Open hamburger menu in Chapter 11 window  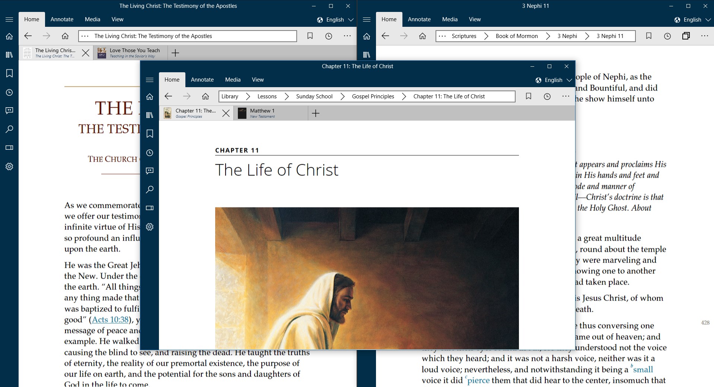[x=150, y=80]
